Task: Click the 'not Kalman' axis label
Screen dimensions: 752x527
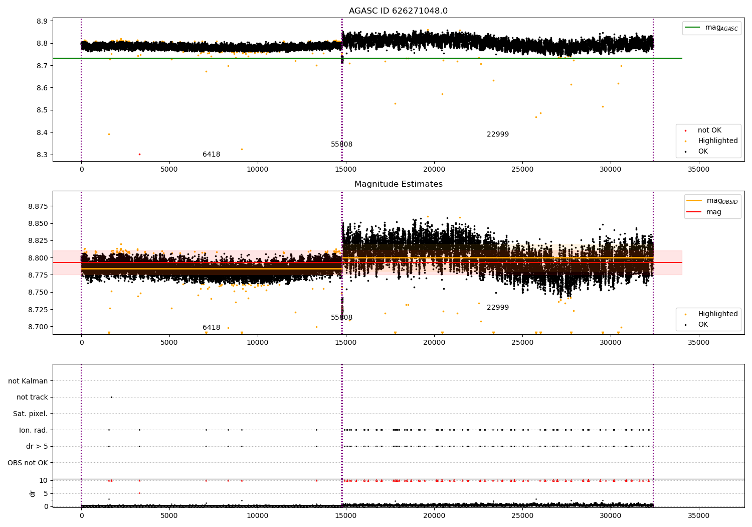Action: point(28,381)
